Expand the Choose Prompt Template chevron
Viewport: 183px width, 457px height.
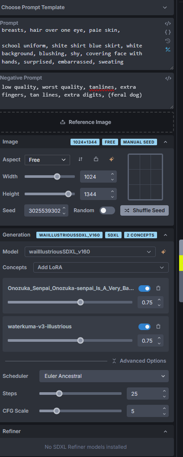click(165, 7)
